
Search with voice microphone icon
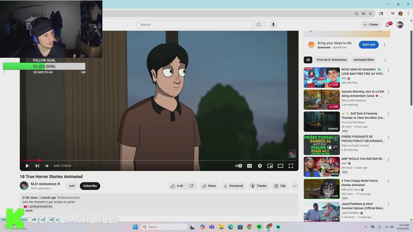pyautogui.click(x=273, y=24)
